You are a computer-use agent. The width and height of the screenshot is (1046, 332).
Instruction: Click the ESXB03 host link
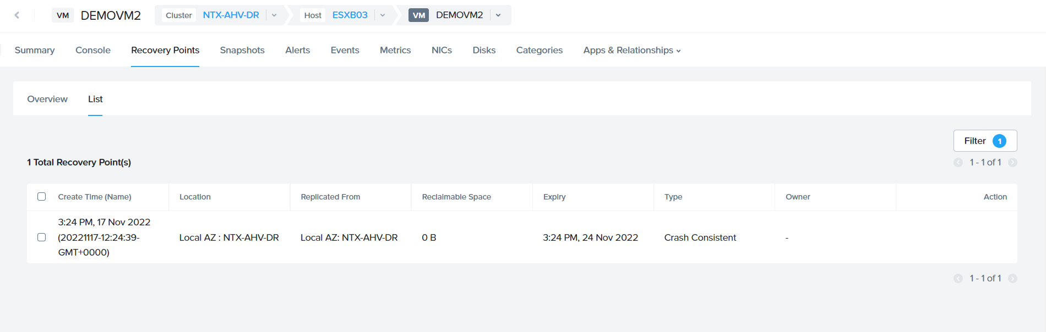[350, 15]
